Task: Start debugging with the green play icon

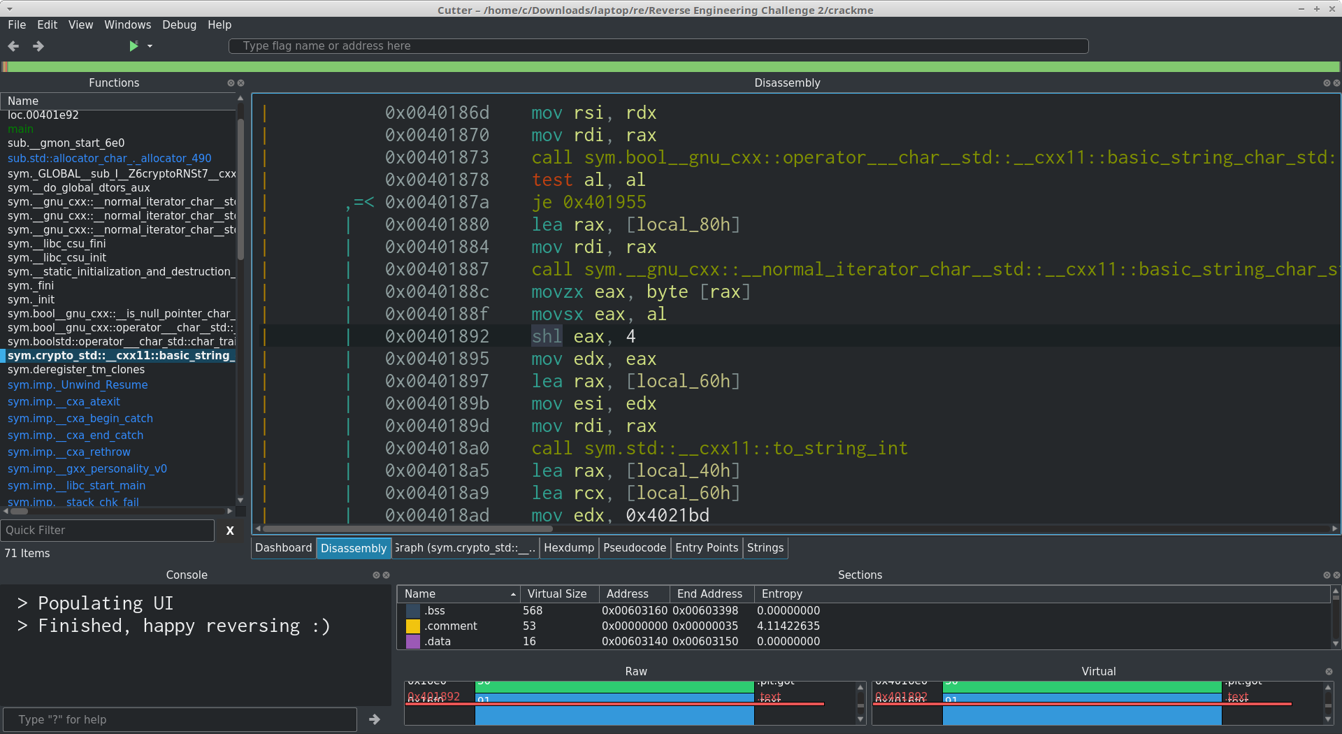Action: click(134, 46)
